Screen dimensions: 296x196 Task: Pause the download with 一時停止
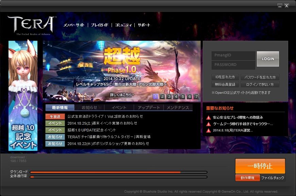coord(260,166)
